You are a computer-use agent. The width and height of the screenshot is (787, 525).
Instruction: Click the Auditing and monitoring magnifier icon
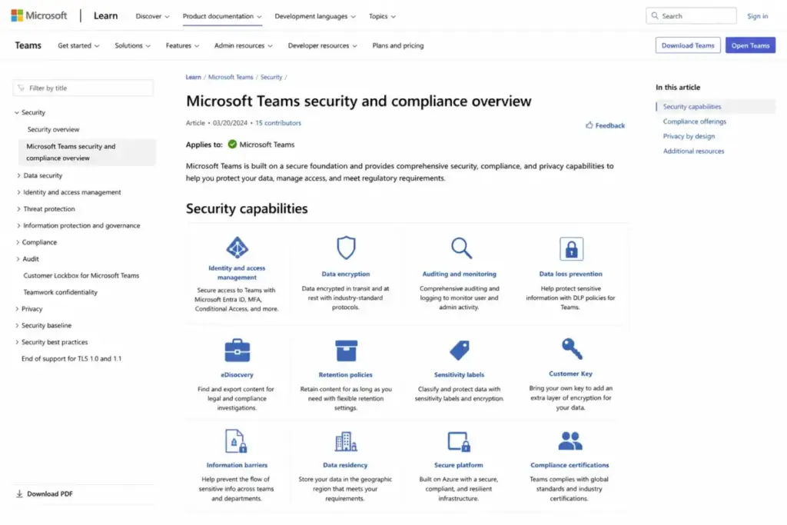[461, 248]
